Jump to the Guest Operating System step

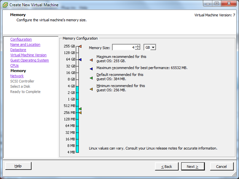29,60
